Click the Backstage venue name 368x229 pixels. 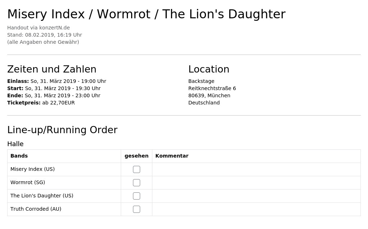coord(201,81)
